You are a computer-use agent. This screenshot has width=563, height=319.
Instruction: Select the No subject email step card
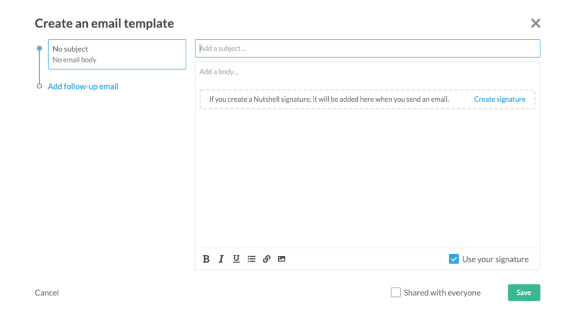(117, 54)
